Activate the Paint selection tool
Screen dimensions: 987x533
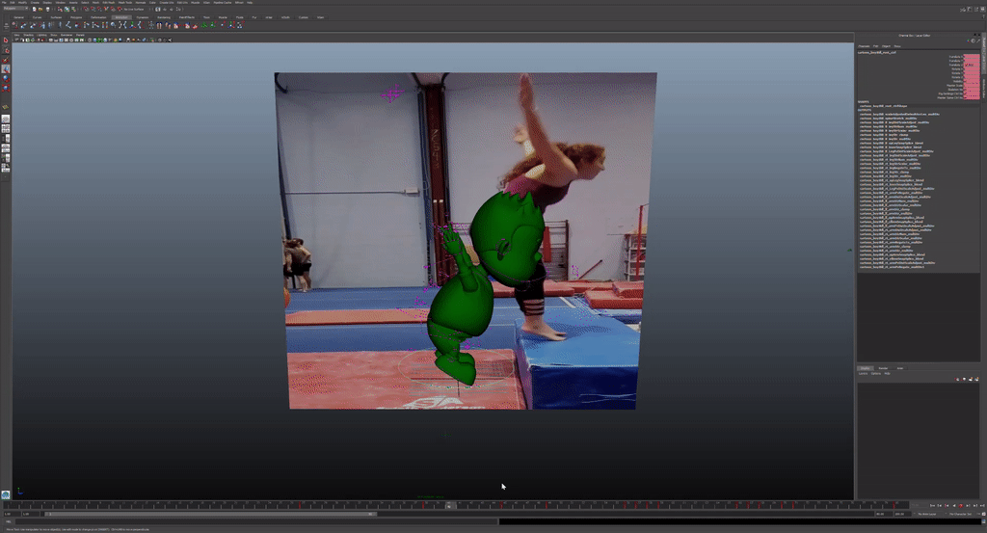coord(6,61)
